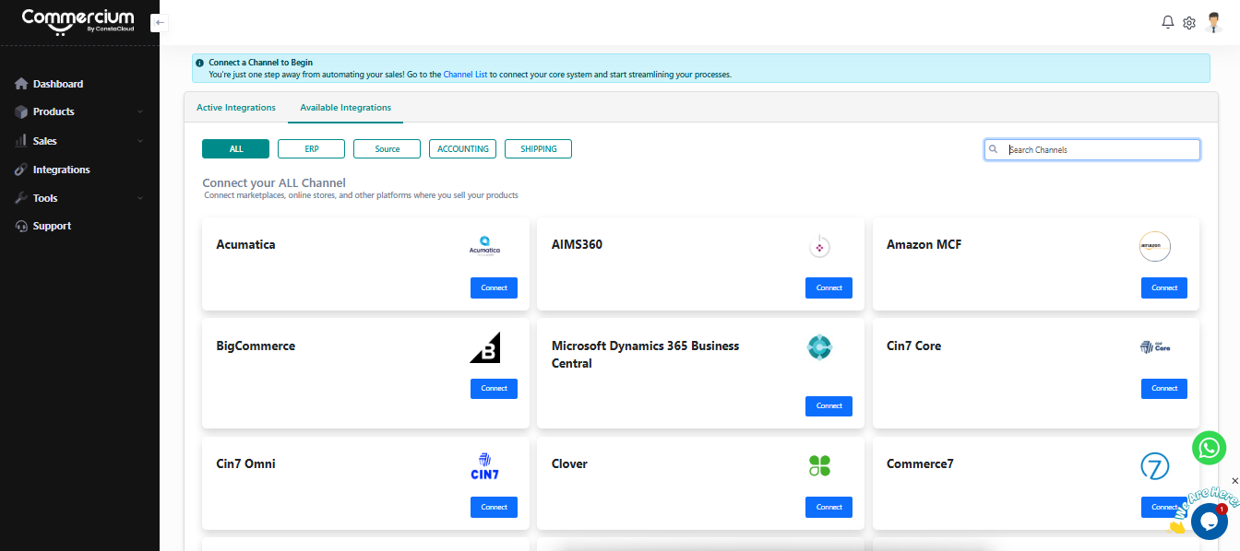Click the Tools wrench icon

tap(21, 198)
